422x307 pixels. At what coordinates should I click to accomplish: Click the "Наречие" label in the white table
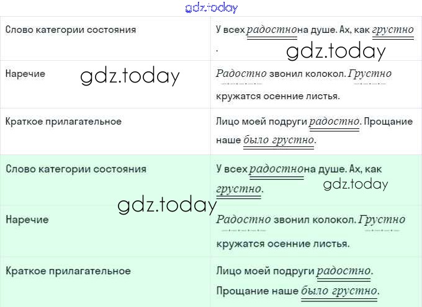tap(25, 74)
